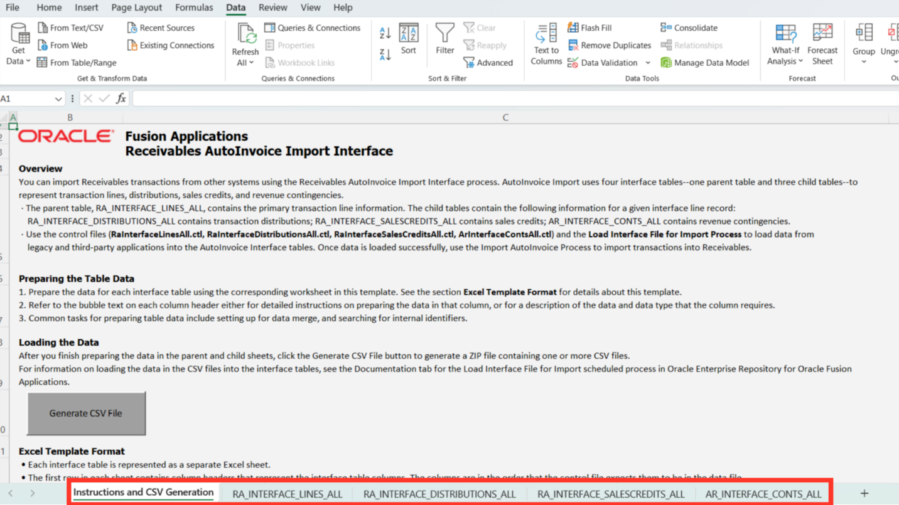Open the Formulas tab

[194, 8]
